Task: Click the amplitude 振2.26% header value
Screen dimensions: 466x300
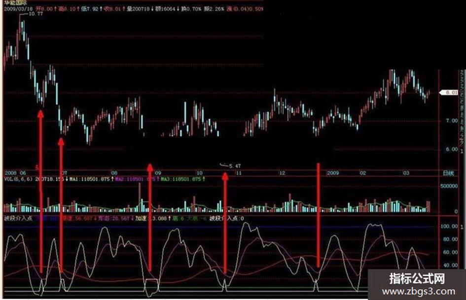Action: (214, 9)
